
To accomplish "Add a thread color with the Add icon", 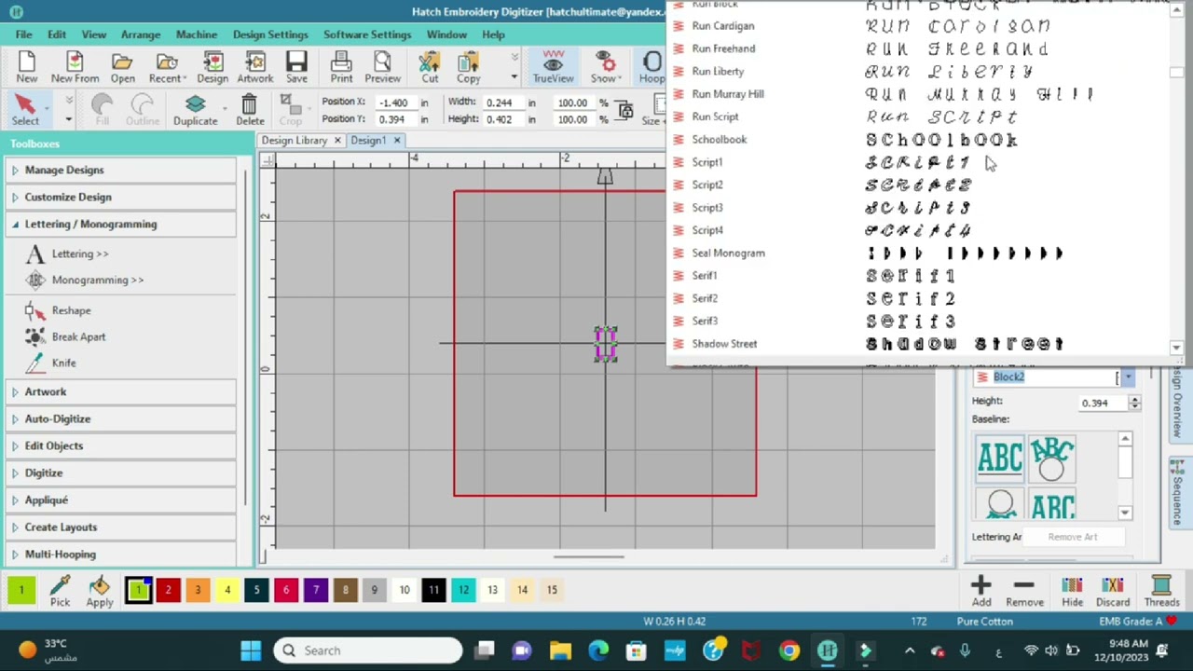I will click(x=980, y=592).
